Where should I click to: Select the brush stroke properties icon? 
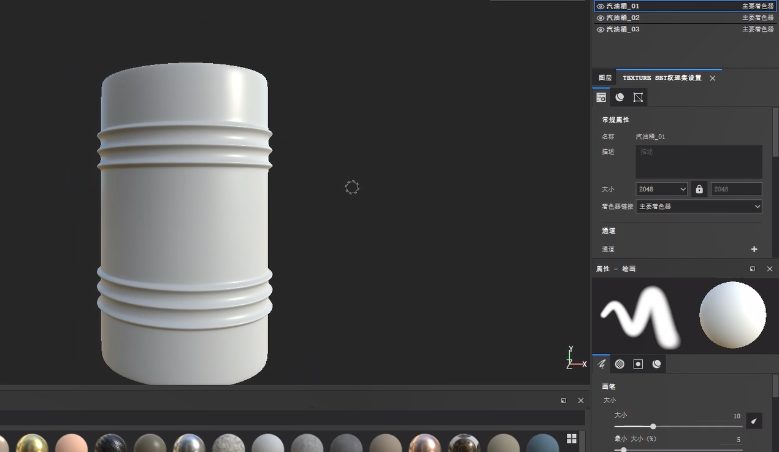coord(601,364)
